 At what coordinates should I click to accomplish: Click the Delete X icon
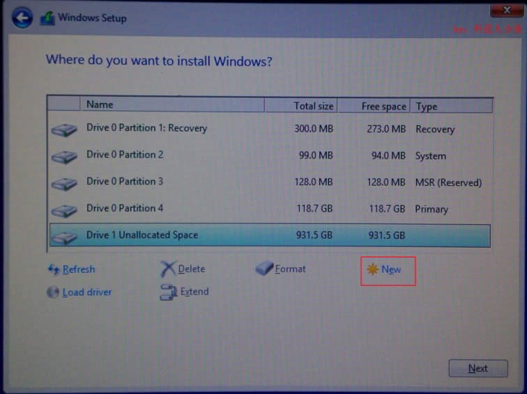pyautogui.click(x=168, y=269)
